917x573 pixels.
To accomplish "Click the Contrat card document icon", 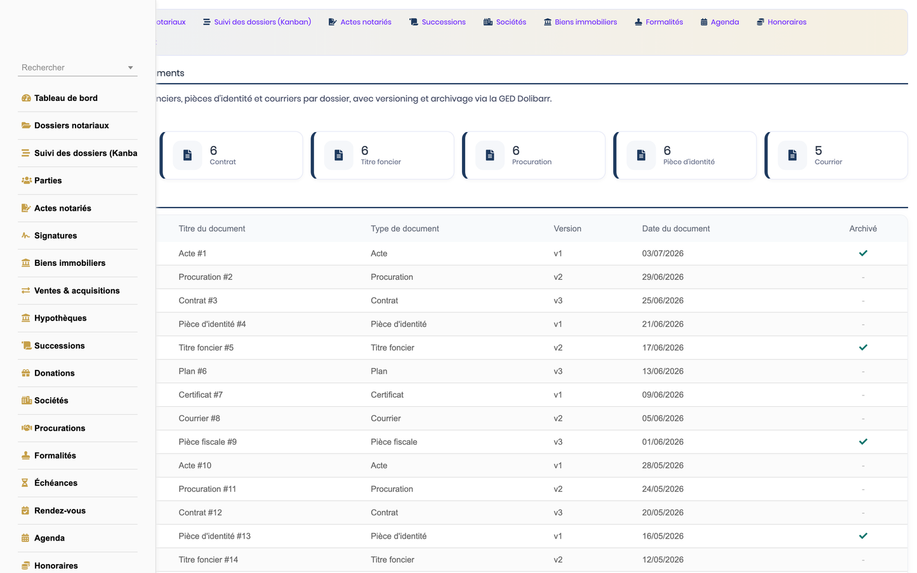I will [x=187, y=155].
